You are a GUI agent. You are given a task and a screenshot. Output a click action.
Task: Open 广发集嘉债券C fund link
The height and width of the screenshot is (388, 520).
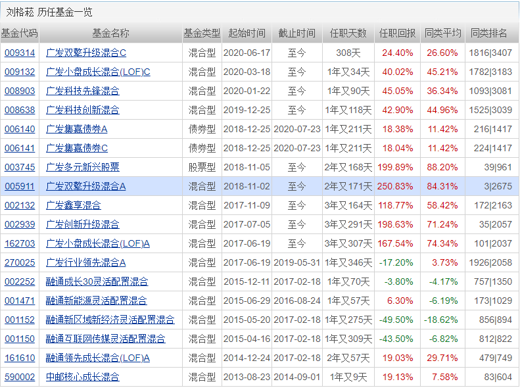77,148
